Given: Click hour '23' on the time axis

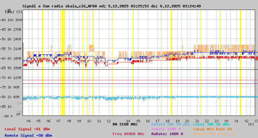Looking at the screenshot, I should (x=216, y=121).
